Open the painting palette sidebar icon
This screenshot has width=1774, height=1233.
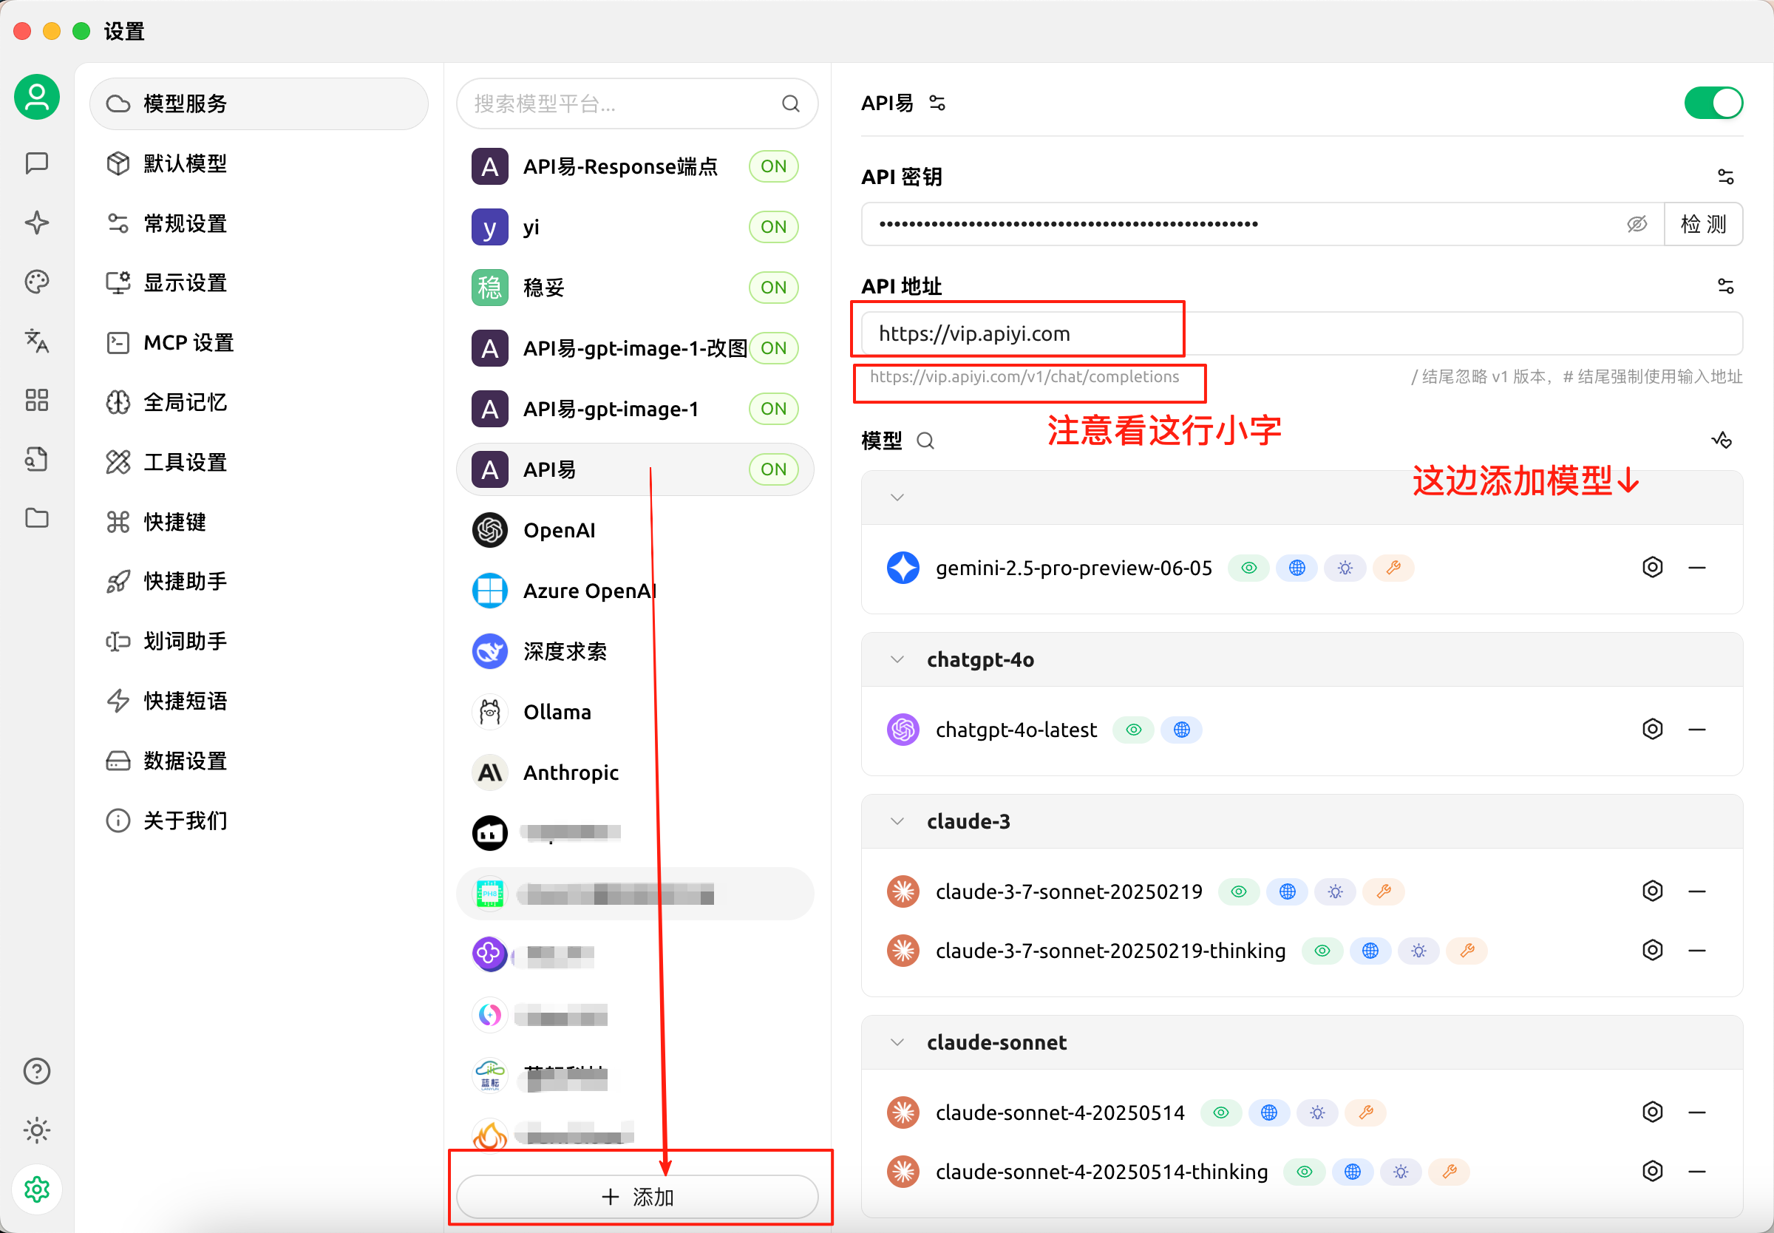36,282
